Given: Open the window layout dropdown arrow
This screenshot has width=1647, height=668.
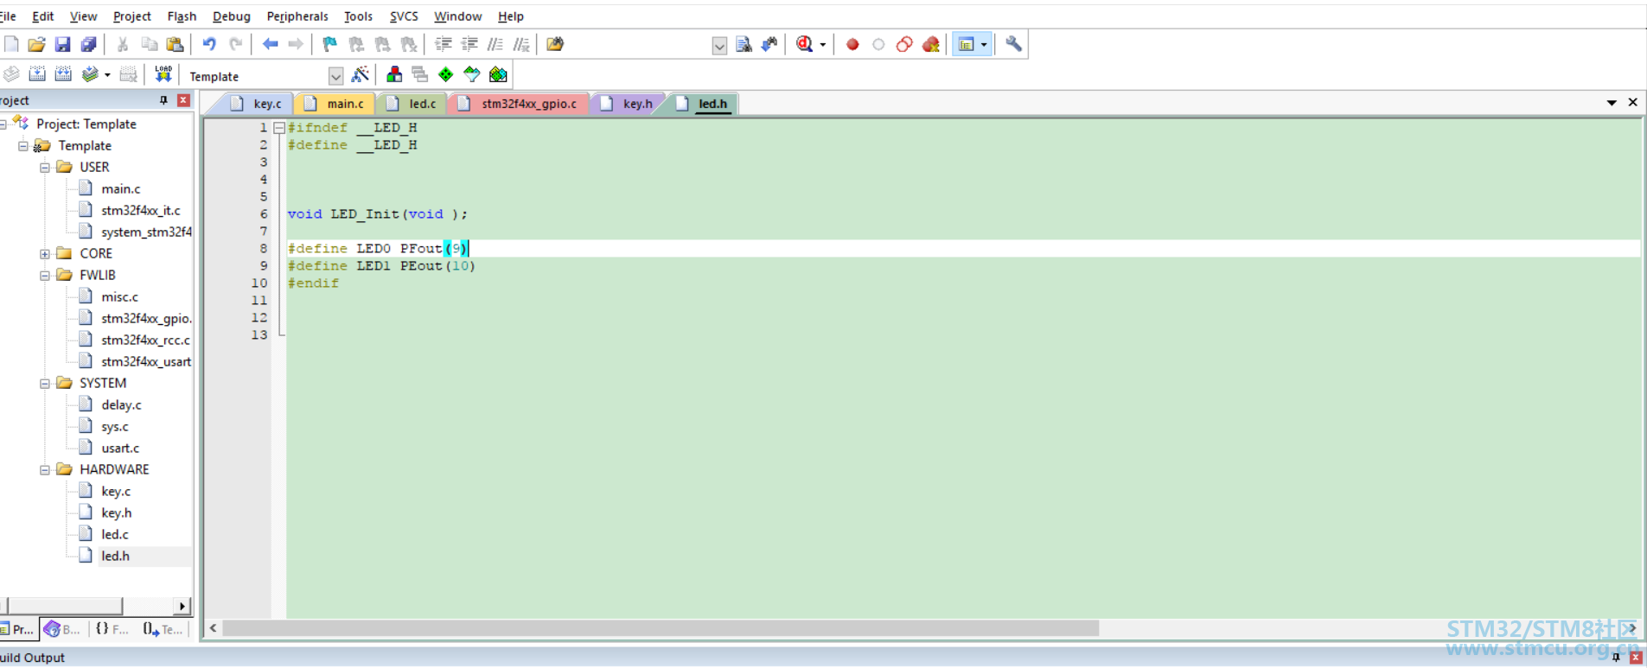Looking at the screenshot, I should (x=984, y=45).
